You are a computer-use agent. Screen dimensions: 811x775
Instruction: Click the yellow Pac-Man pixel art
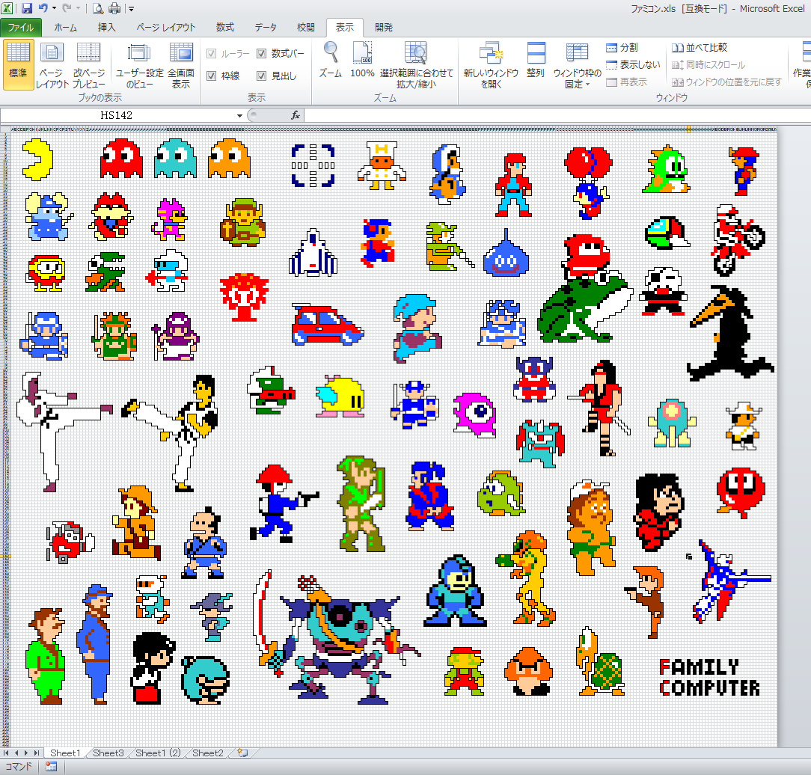[x=37, y=159]
